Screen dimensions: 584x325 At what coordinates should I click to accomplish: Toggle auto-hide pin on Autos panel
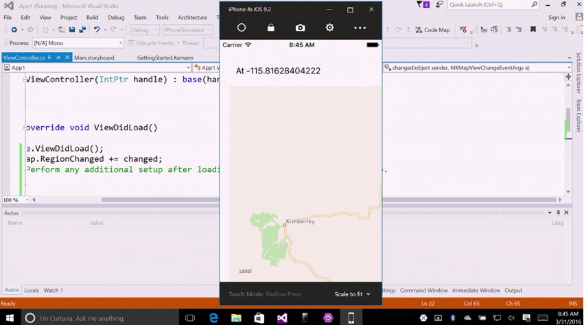[x=558, y=213]
